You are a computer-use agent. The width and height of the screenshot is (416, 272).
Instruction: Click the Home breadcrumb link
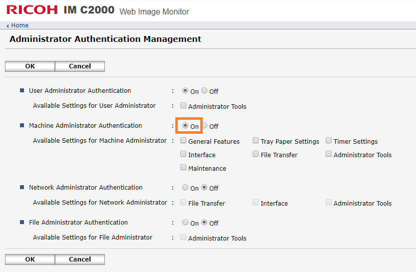point(19,25)
